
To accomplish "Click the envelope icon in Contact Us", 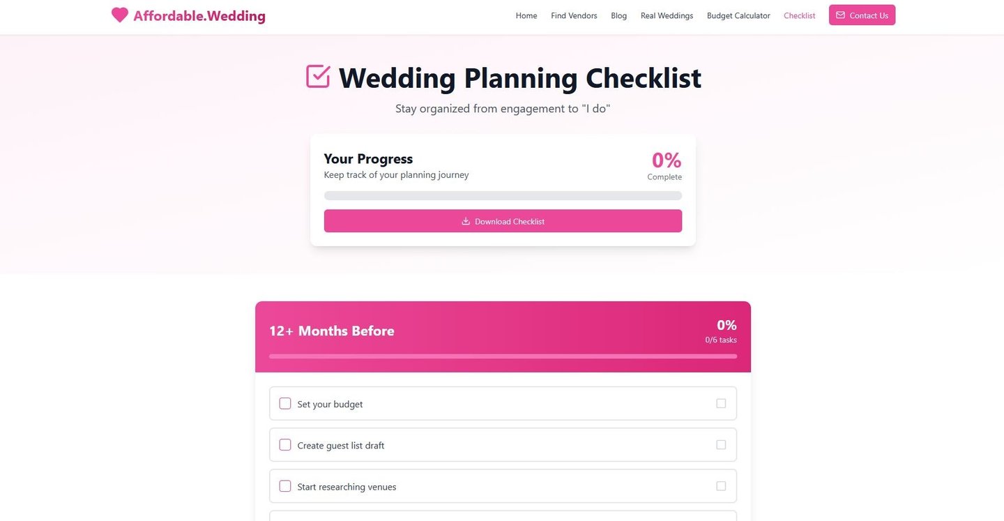I will point(840,15).
